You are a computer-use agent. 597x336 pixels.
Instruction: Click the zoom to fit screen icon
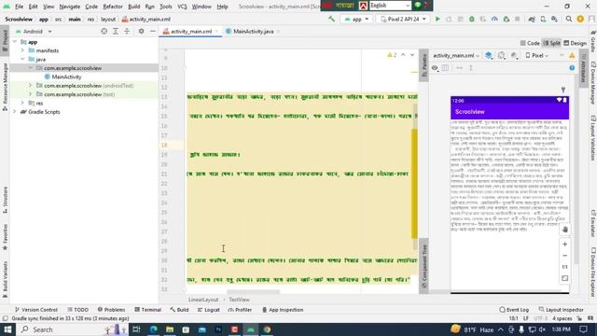coord(565,278)
